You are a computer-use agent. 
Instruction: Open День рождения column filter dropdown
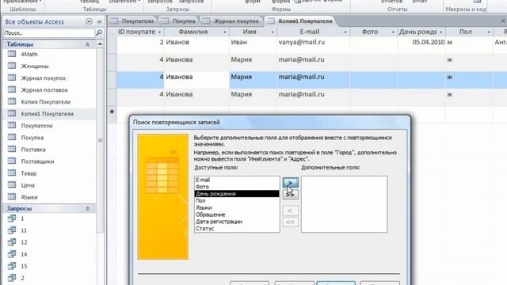click(440, 32)
